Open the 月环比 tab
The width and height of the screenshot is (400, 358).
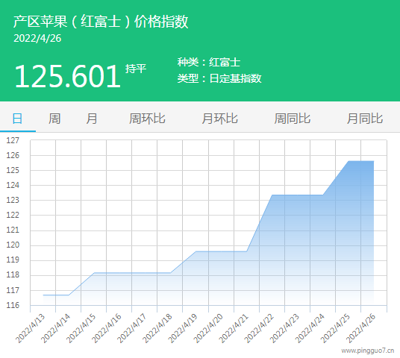[x=220, y=119]
